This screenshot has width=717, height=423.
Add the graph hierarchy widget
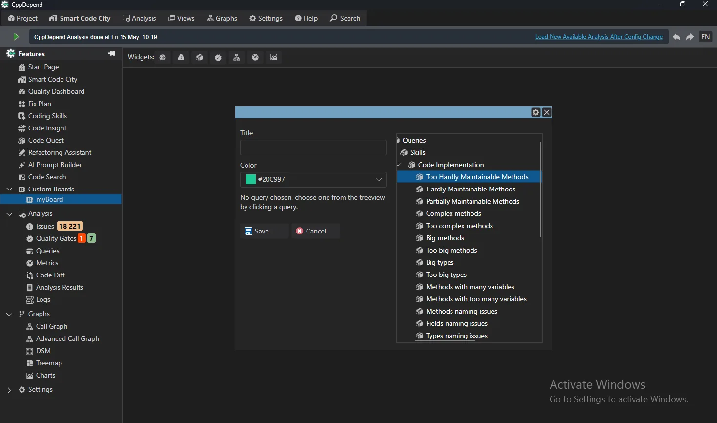237,57
